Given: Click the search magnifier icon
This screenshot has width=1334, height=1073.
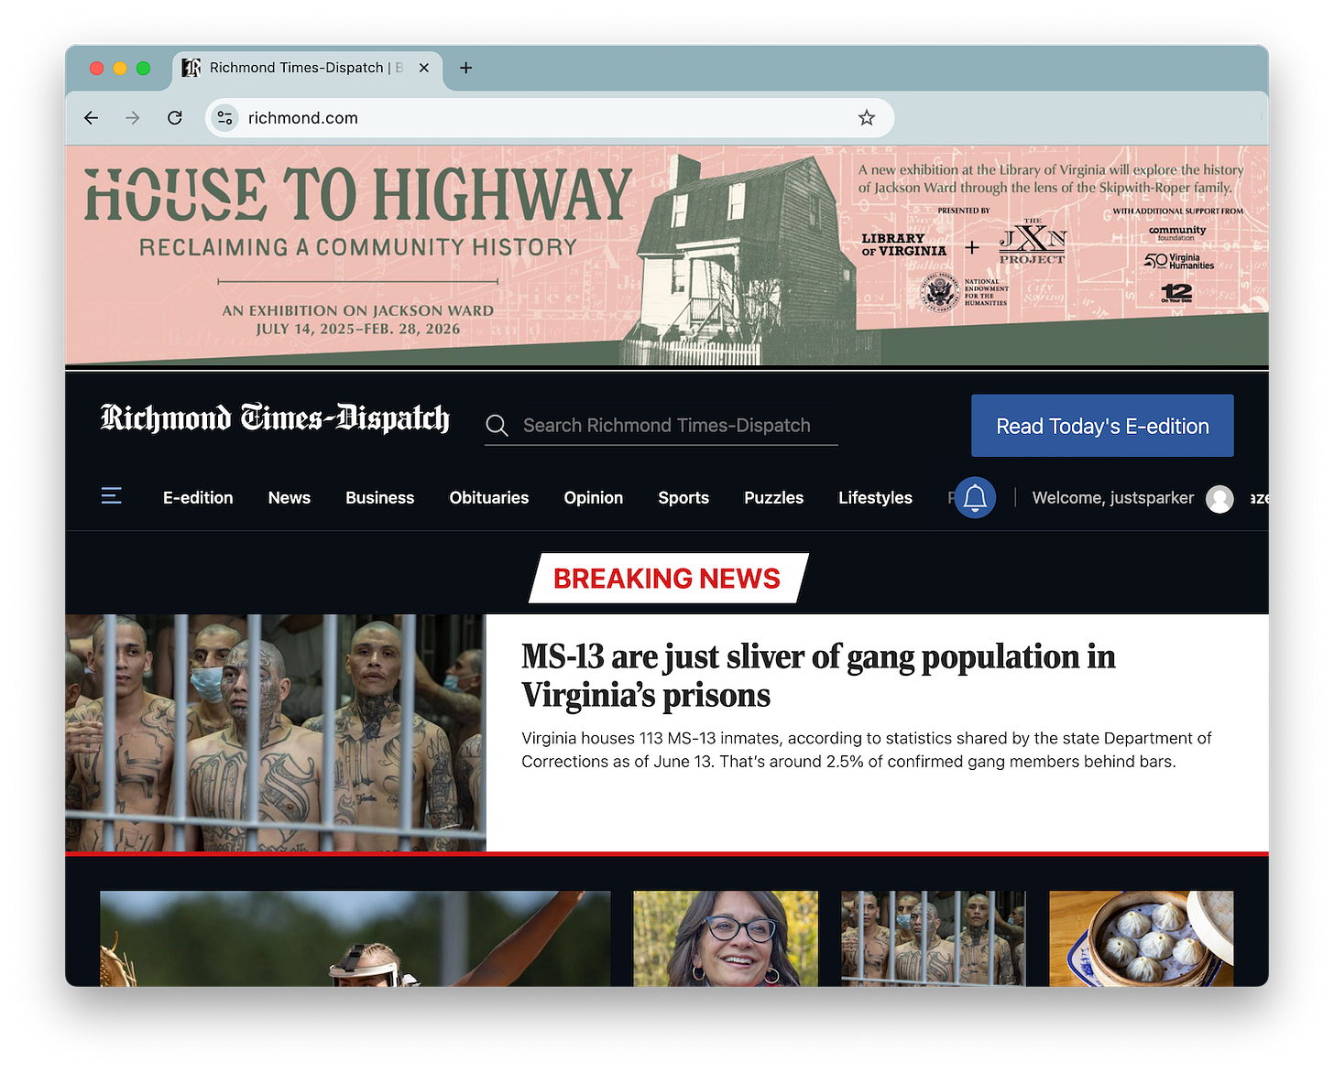Looking at the screenshot, I should (498, 426).
